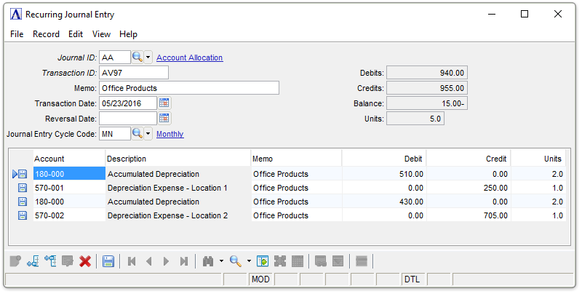
Task: Select the 570-002 account cell
Action: (68, 215)
